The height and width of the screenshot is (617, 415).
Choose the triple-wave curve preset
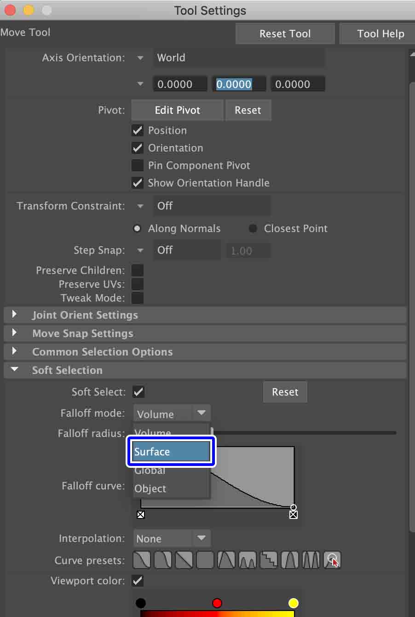point(311,560)
